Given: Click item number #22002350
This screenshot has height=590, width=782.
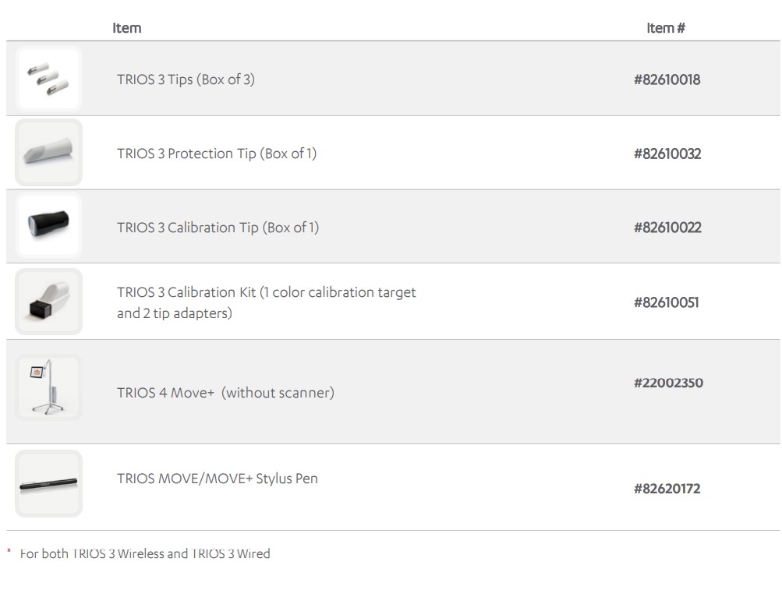Looking at the screenshot, I should [x=668, y=383].
